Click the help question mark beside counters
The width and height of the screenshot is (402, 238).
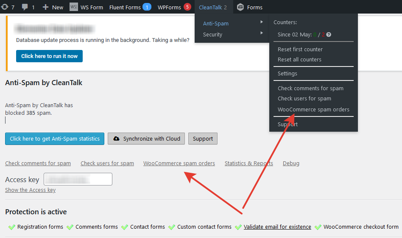(x=329, y=35)
